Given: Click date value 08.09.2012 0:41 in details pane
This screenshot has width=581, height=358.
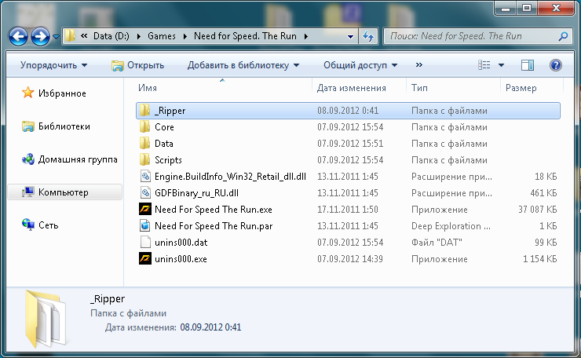Looking at the screenshot, I should (x=210, y=327).
